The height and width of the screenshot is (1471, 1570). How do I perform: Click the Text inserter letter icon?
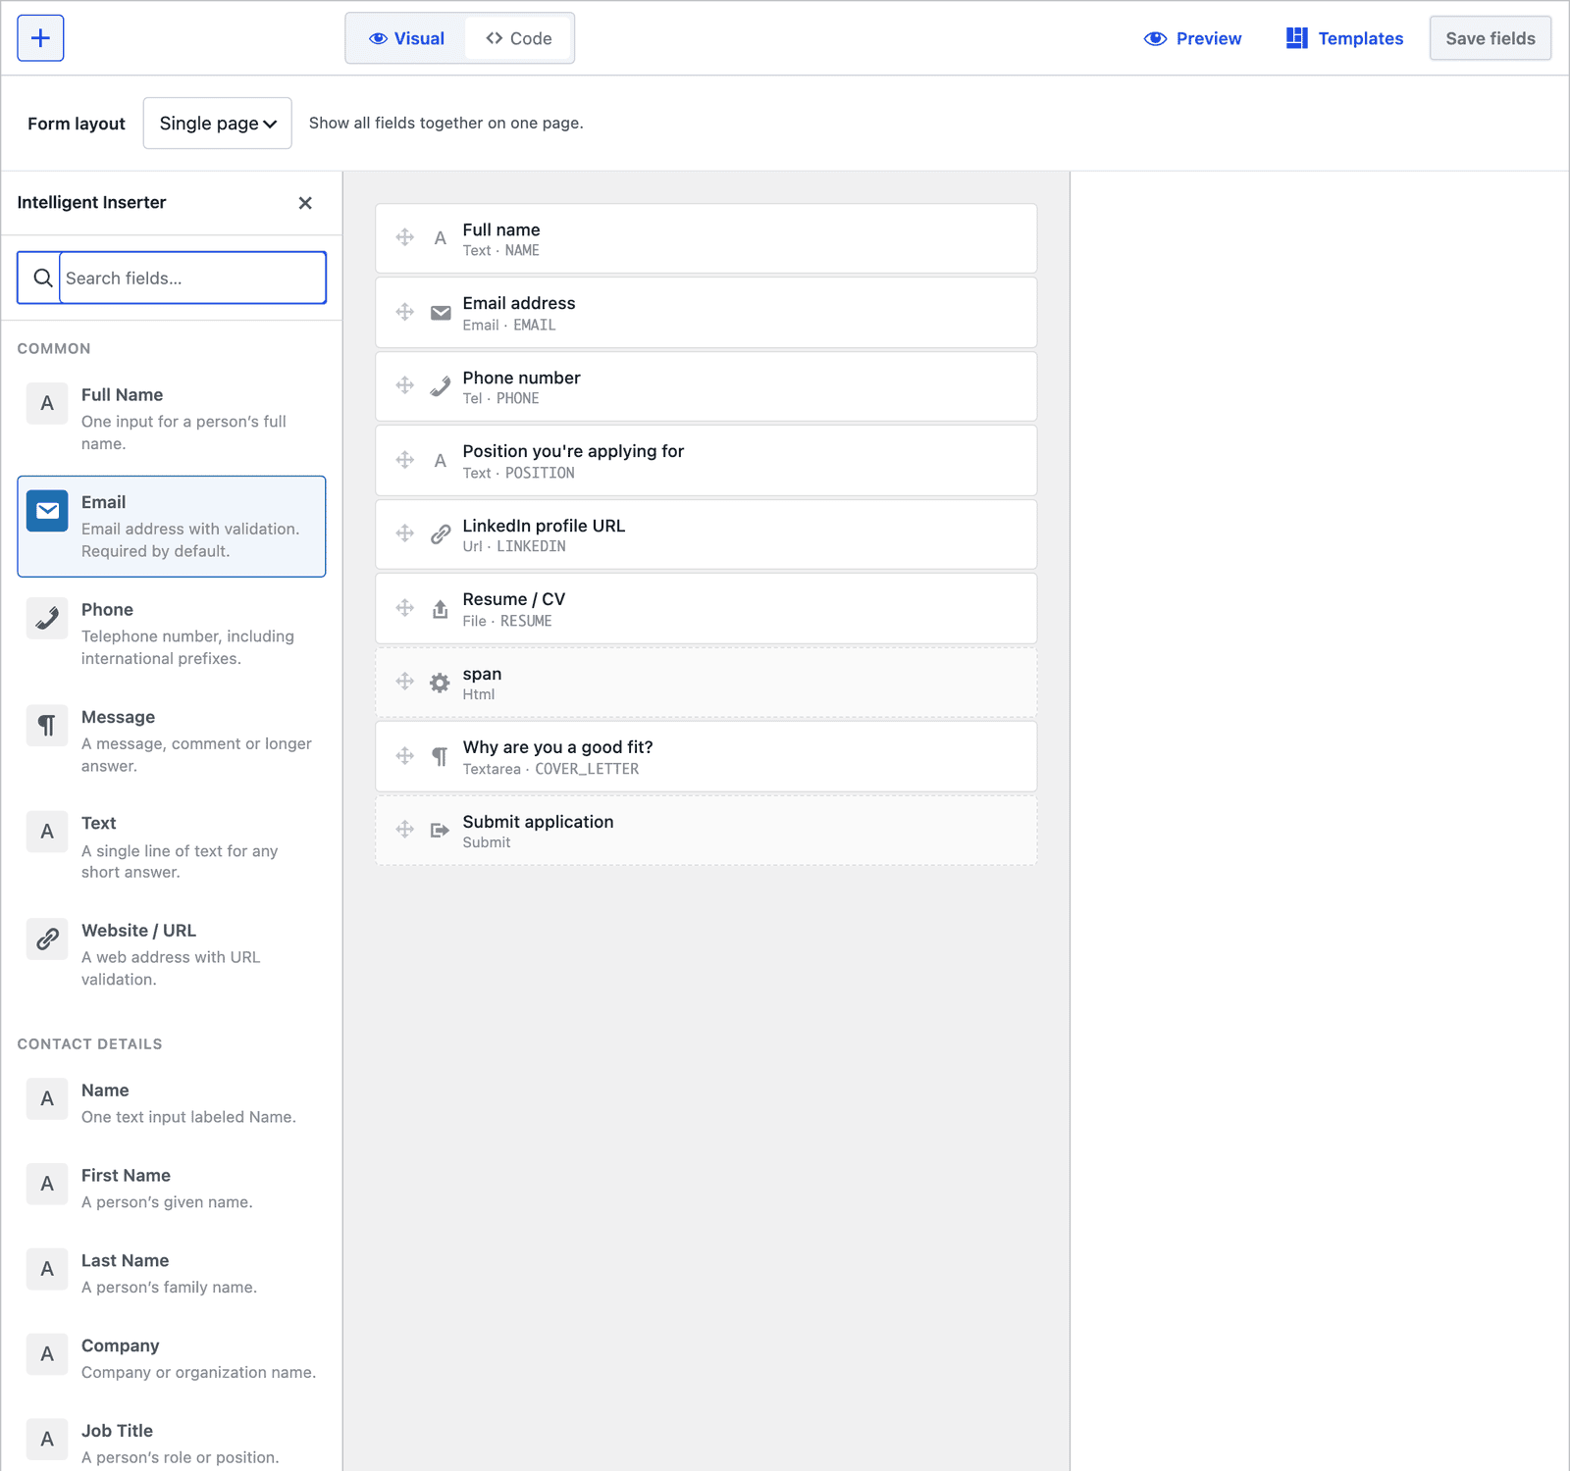47,832
